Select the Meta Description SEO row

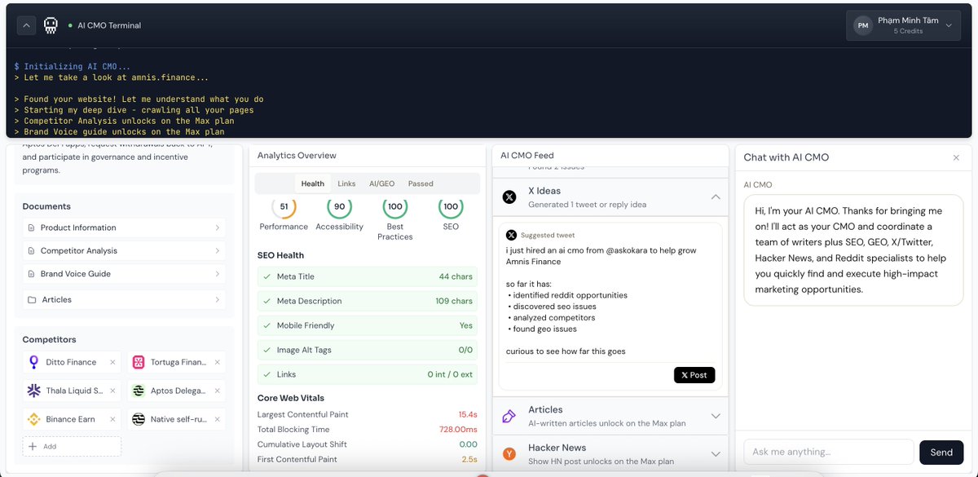[x=368, y=301]
